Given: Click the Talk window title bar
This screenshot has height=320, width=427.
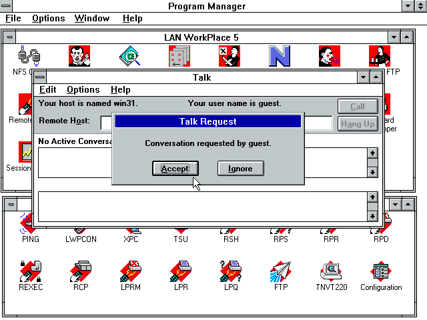Looking at the screenshot, I should pos(201,77).
